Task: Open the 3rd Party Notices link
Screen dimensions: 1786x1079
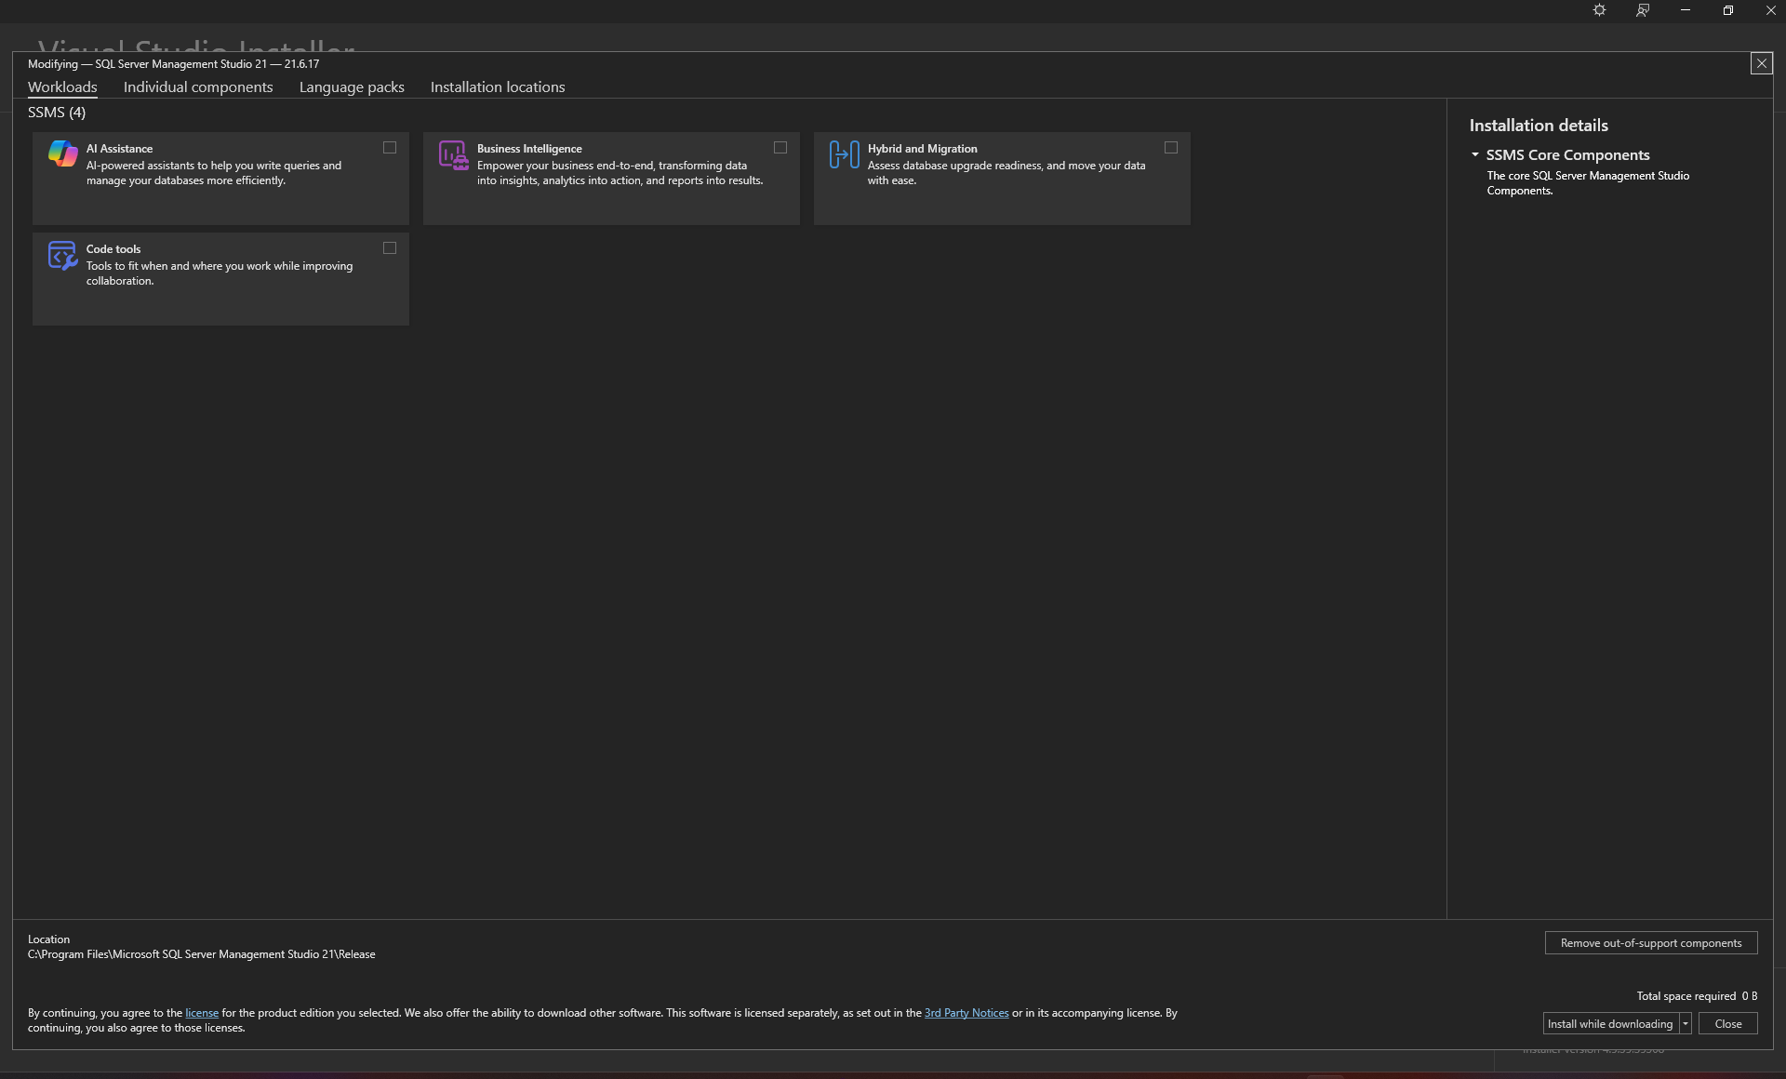Action: click(966, 1013)
